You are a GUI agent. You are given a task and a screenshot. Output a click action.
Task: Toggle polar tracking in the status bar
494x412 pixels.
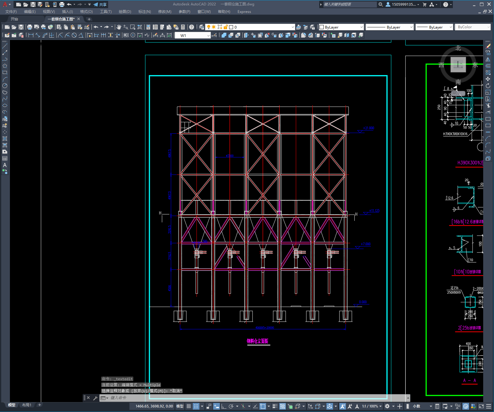click(x=231, y=406)
